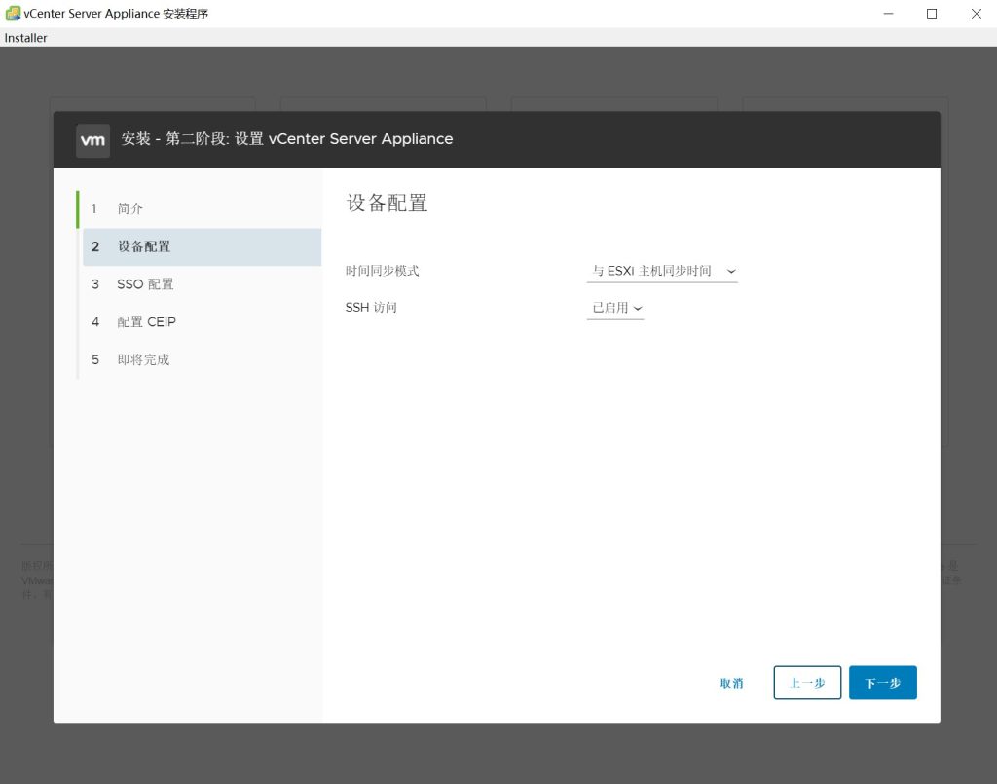Open the Installer menu
This screenshot has width=997, height=784.
[25, 38]
